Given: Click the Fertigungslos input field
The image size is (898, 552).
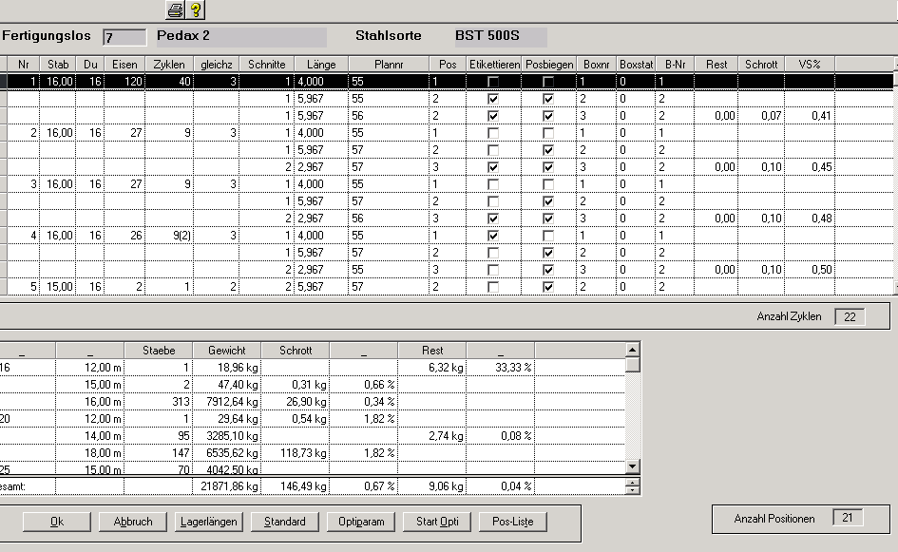Looking at the screenshot, I should [124, 37].
